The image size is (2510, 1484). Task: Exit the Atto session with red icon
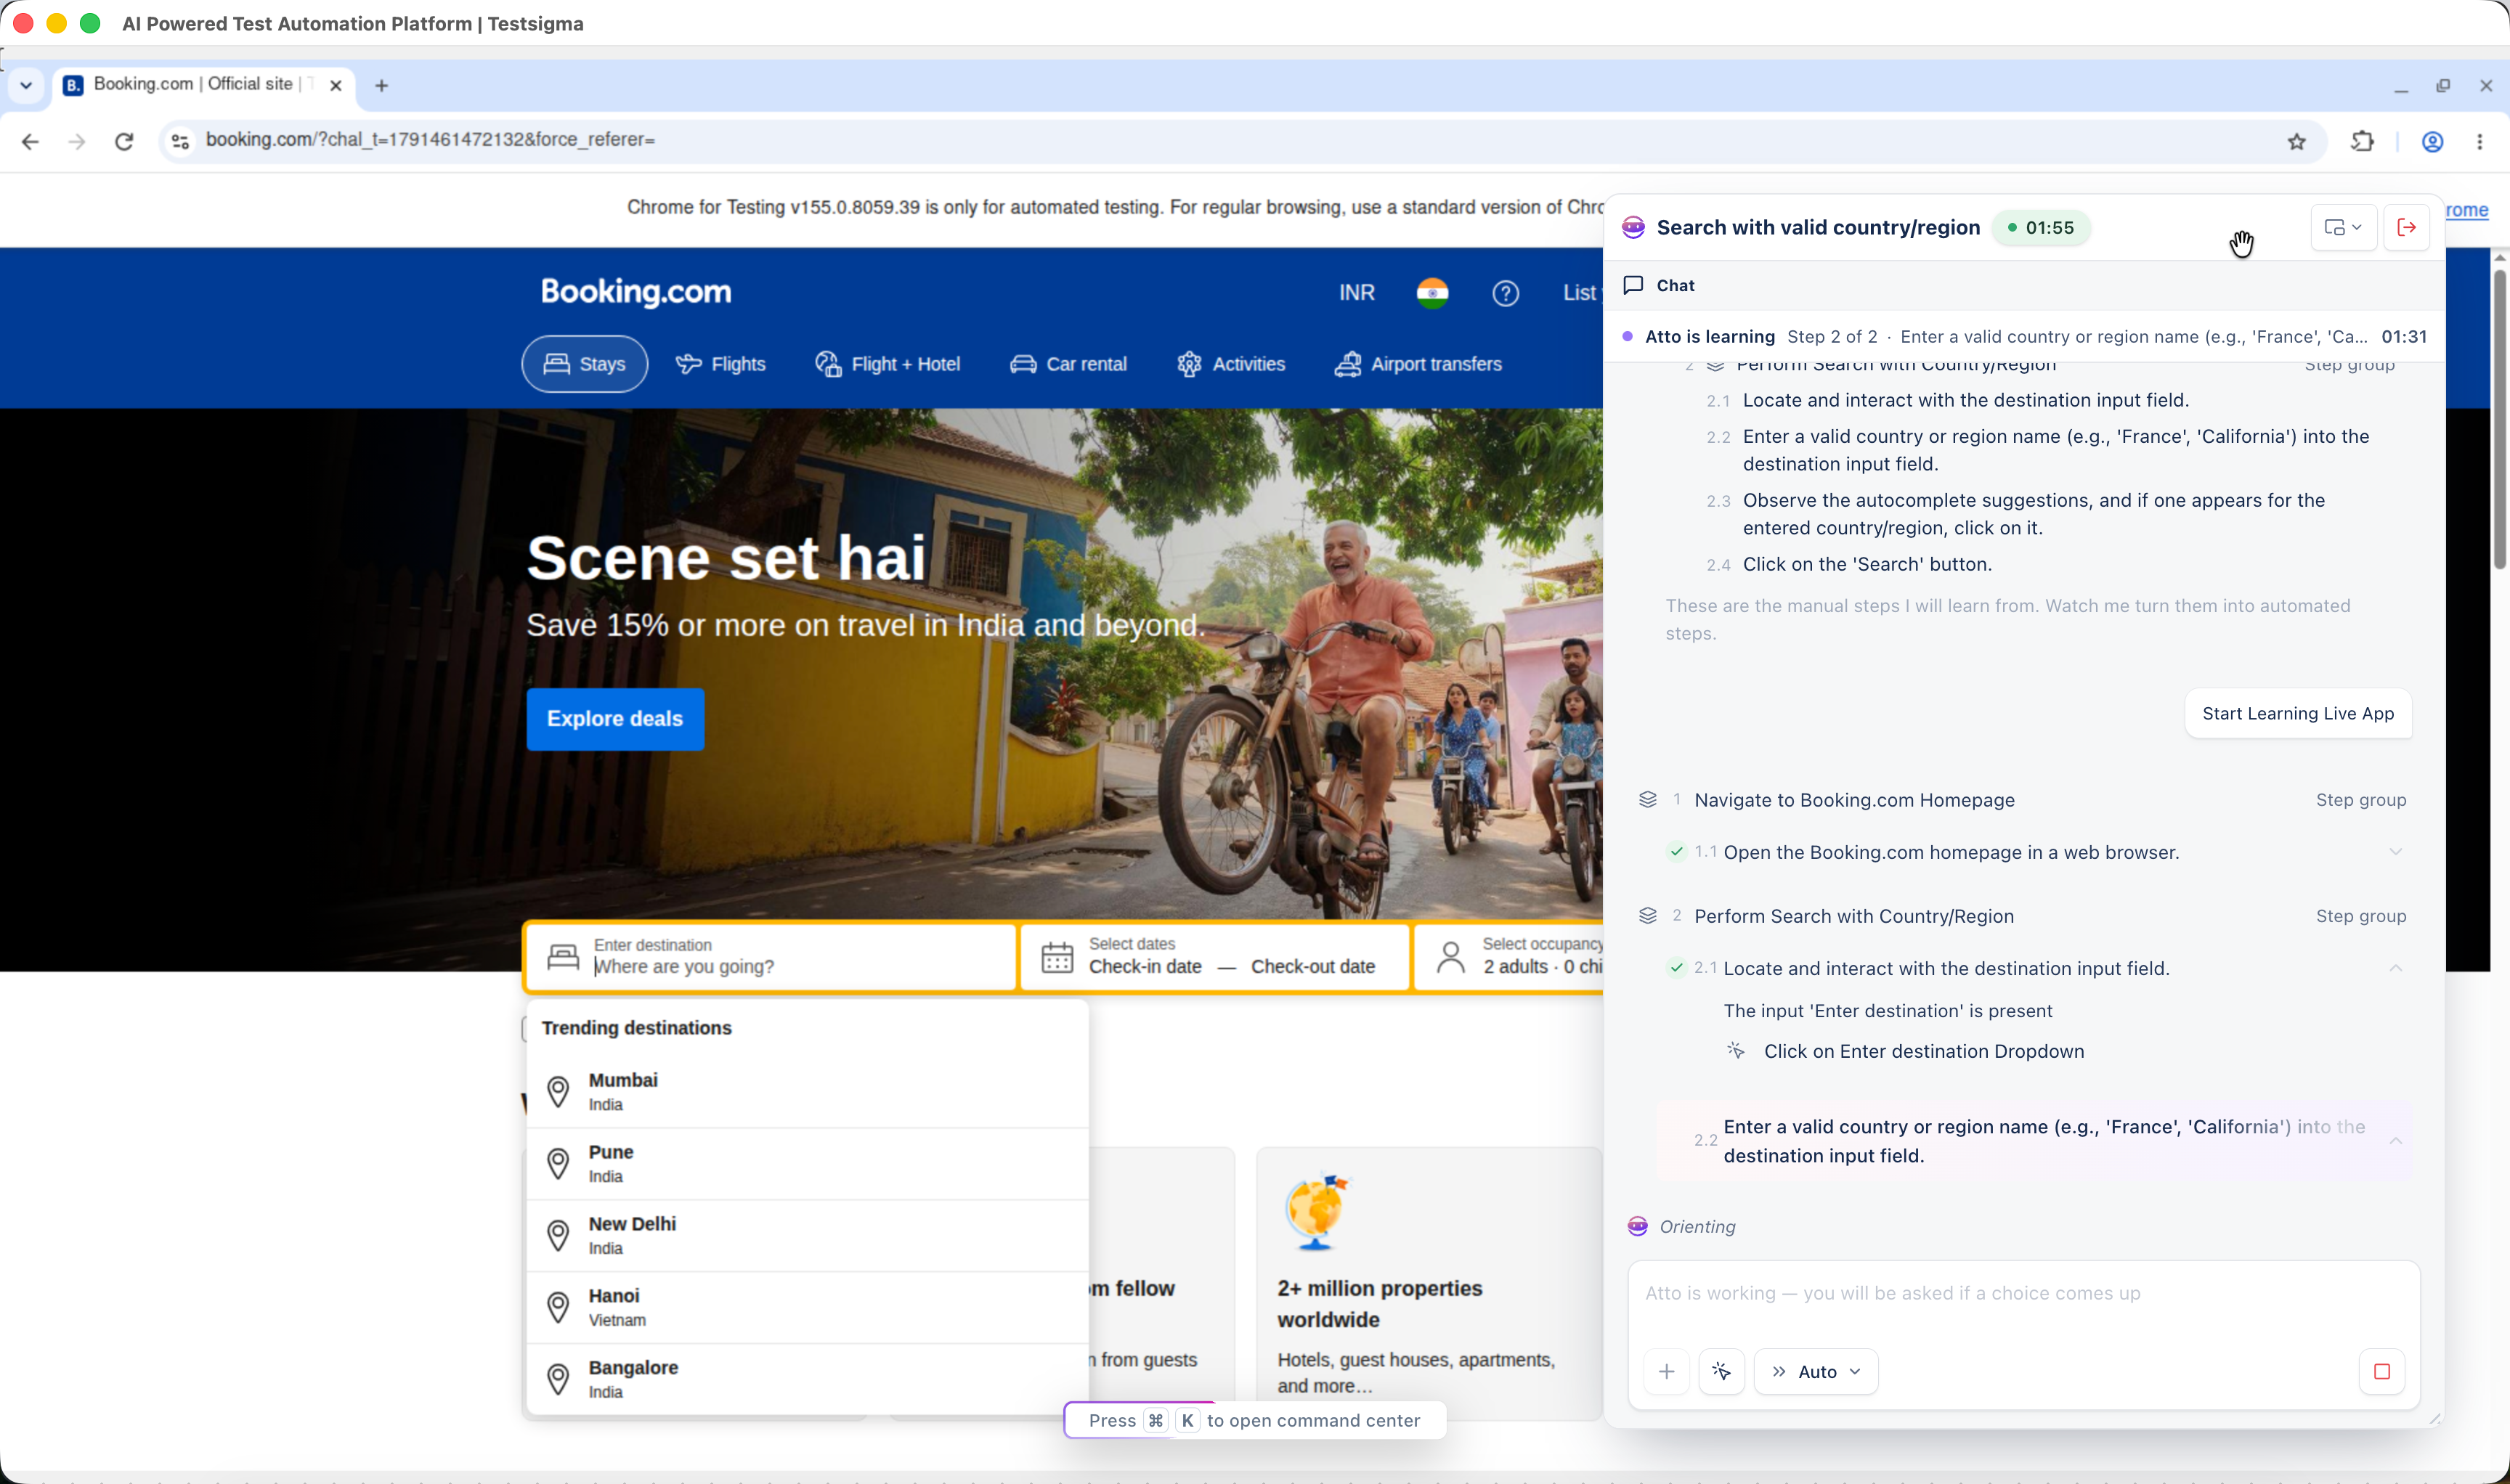coord(2407,228)
